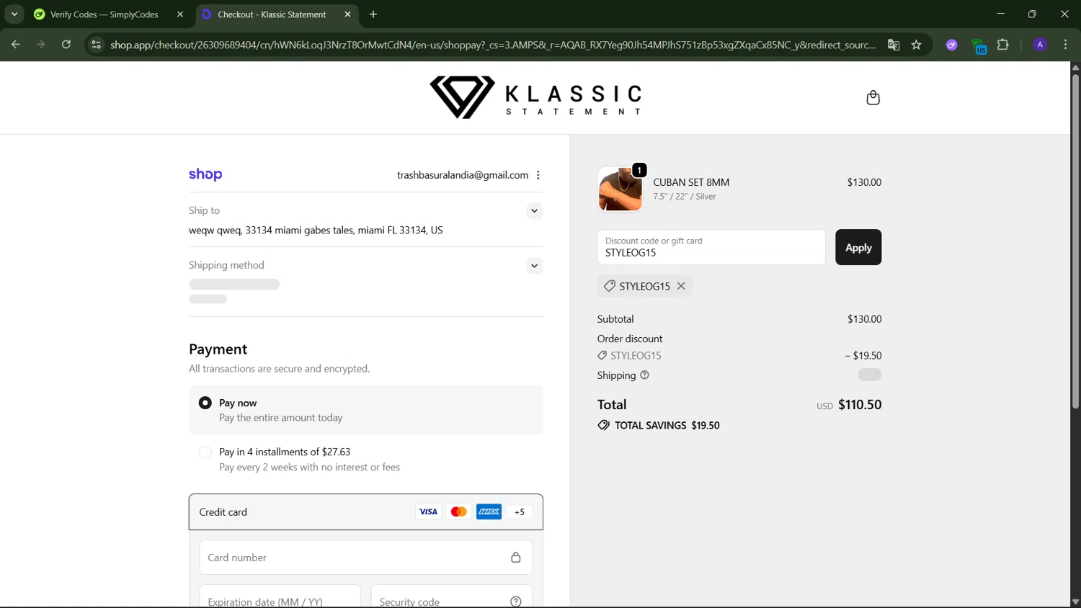Show the +5 more card brands

(x=520, y=511)
